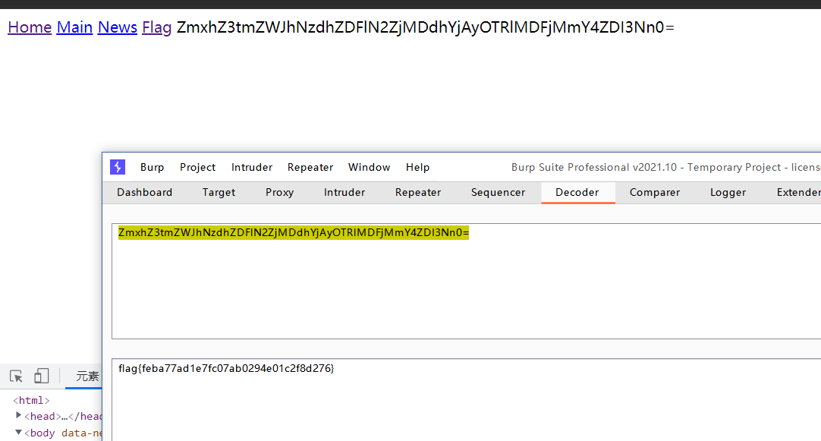Click the Burp Suite Professional window title
This screenshot has height=441, width=821.
click(666, 167)
